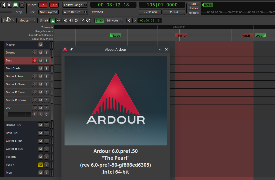The height and width of the screenshot is (180, 275).
Task: Click the global Record transport button
Action: click(x=22, y=5)
